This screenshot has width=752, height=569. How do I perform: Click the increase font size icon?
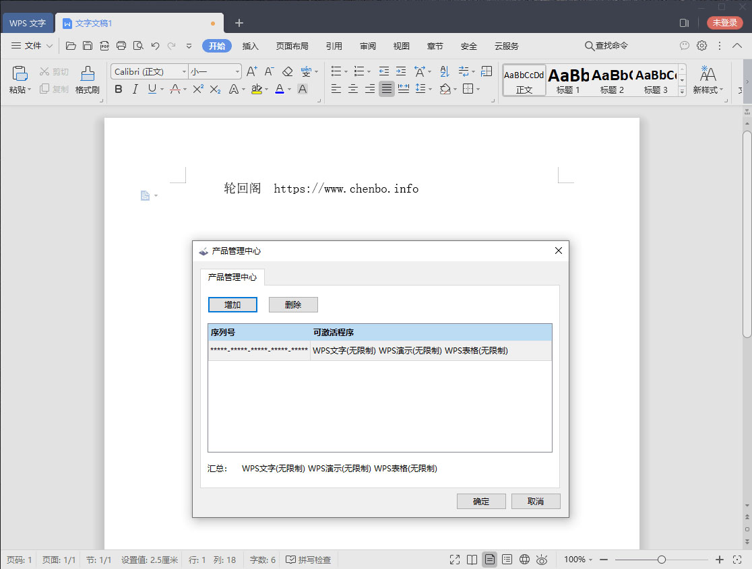[251, 71]
